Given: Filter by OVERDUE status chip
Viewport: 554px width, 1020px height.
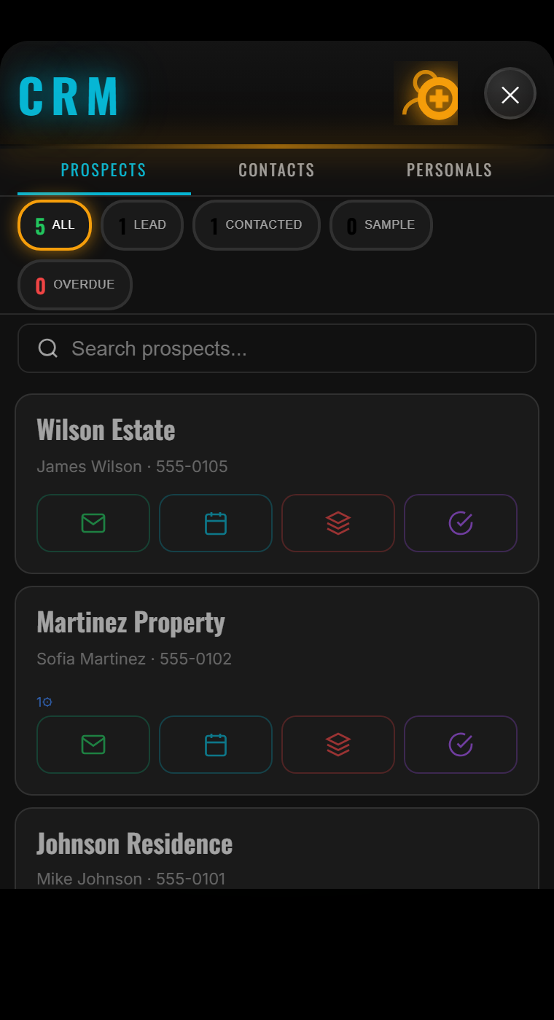Looking at the screenshot, I should pyautogui.click(x=75, y=285).
